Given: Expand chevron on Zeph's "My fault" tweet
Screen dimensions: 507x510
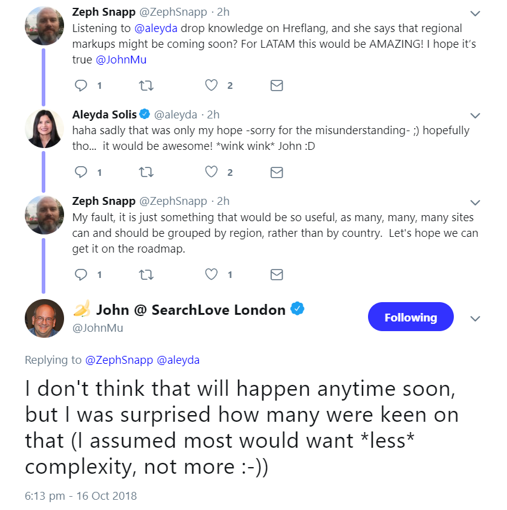Looking at the screenshot, I should tap(475, 202).
